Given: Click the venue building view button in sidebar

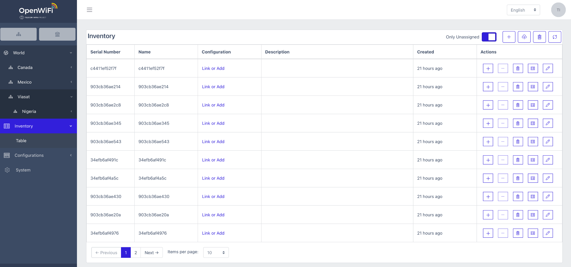Looking at the screenshot, I should point(57,34).
